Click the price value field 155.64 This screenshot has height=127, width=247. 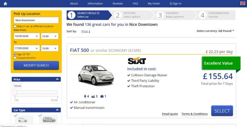point(17,86)
